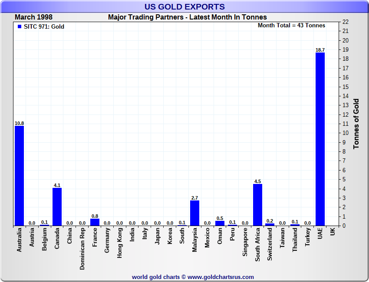The image size is (369, 282).
Task: Click the blue SITC 971 Gold legend swatch
Action: pos(20,26)
